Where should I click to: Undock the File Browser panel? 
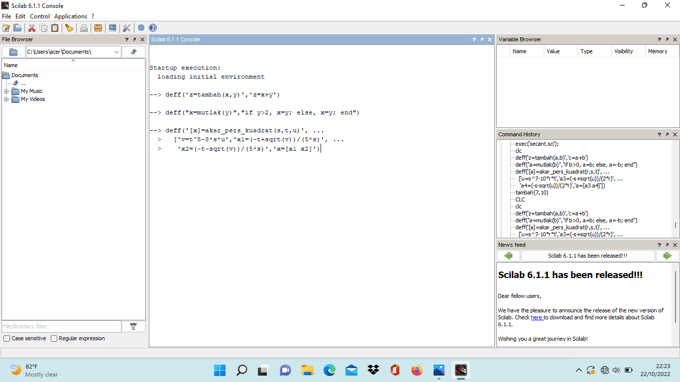click(134, 39)
